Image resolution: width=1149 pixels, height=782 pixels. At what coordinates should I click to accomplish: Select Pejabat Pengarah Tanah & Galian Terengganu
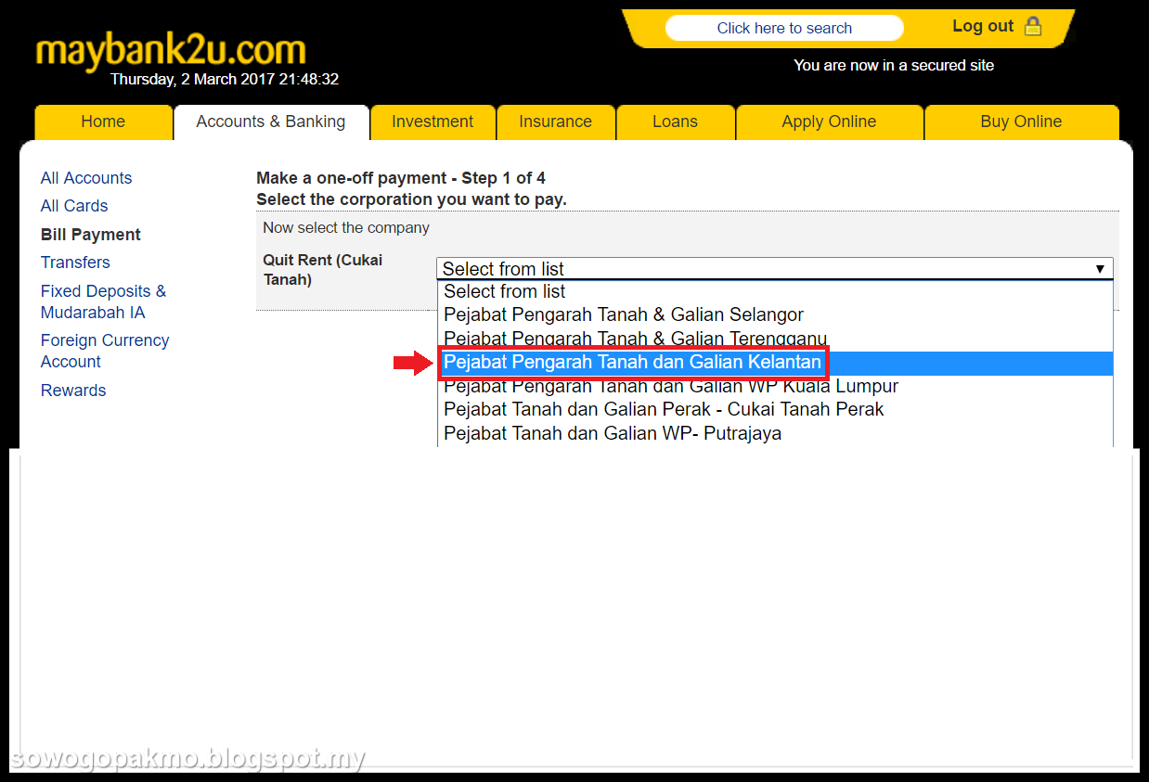(x=775, y=339)
